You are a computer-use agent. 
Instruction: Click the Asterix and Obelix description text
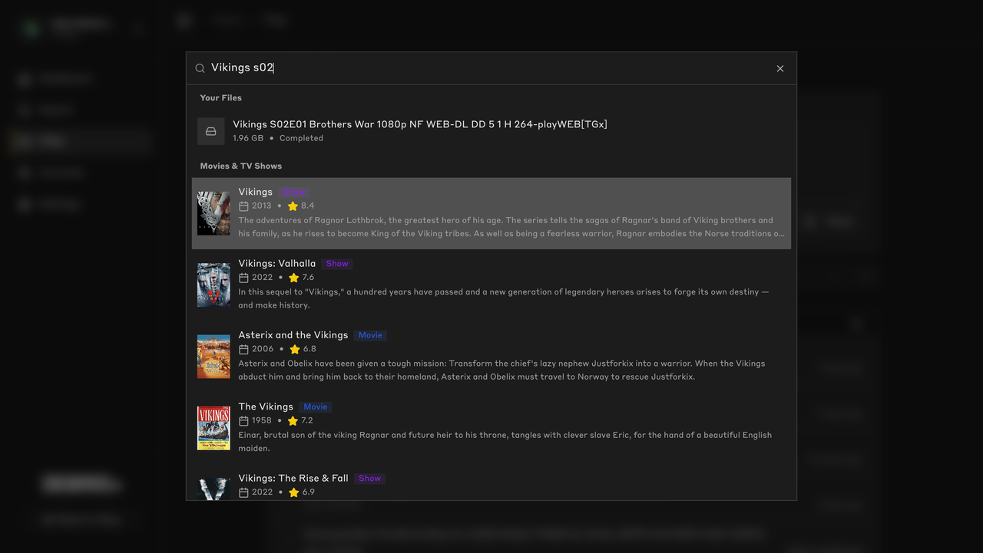501,370
